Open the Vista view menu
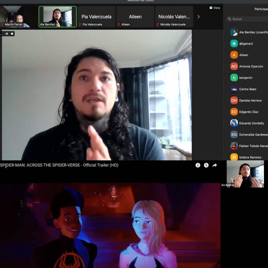This screenshot has width=268, height=268. click(x=215, y=8)
